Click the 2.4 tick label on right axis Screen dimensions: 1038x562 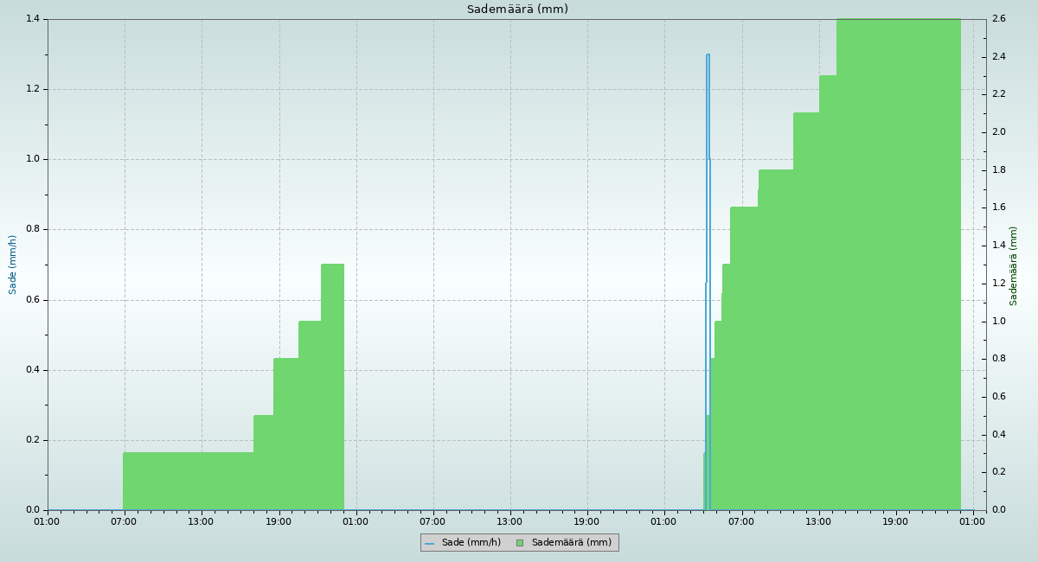click(998, 57)
